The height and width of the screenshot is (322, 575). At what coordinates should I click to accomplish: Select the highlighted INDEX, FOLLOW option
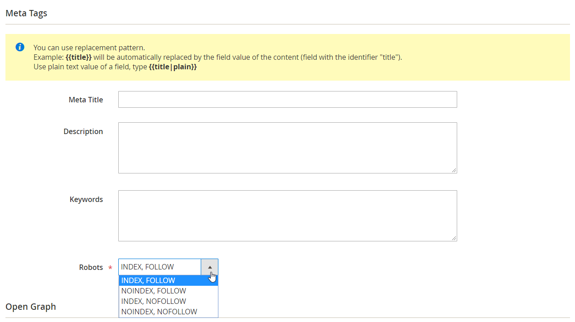tap(168, 281)
